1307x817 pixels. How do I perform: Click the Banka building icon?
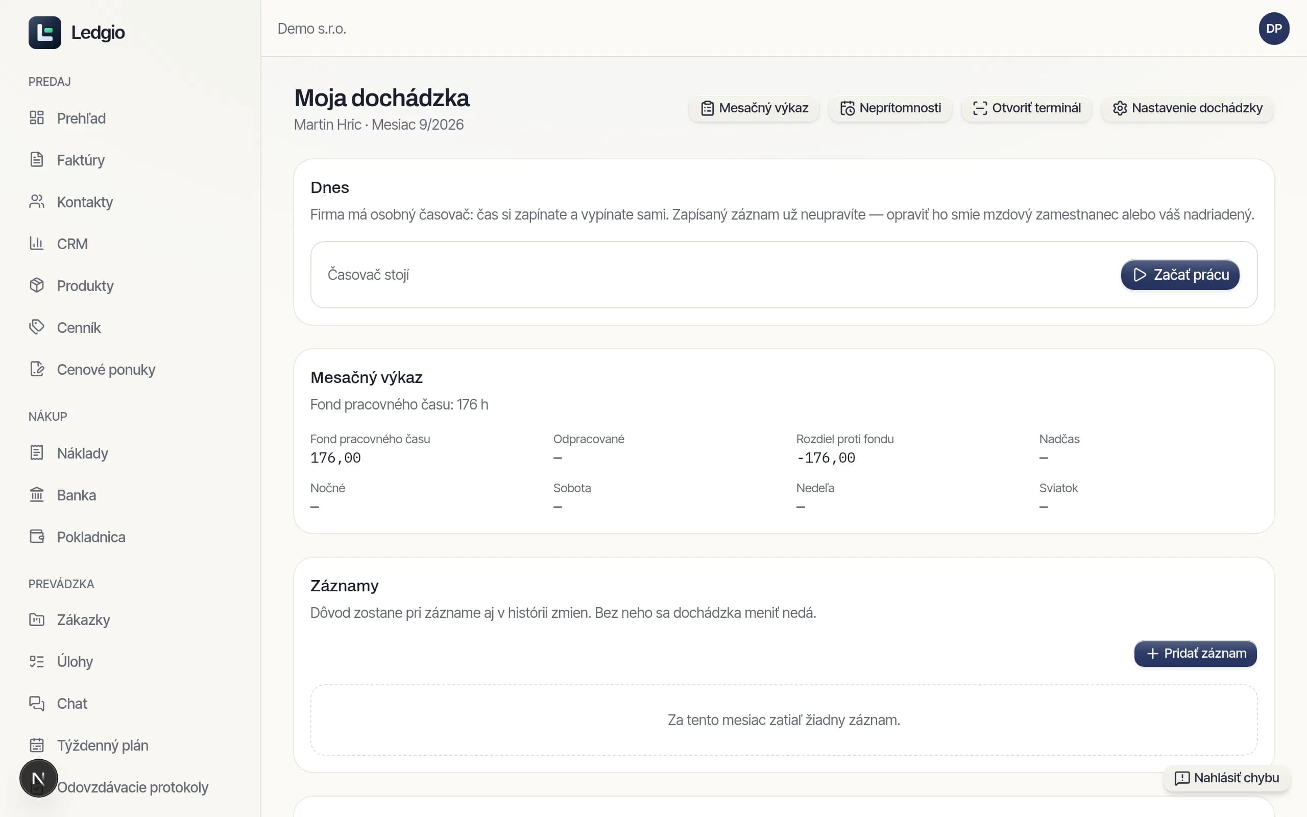(37, 494)
